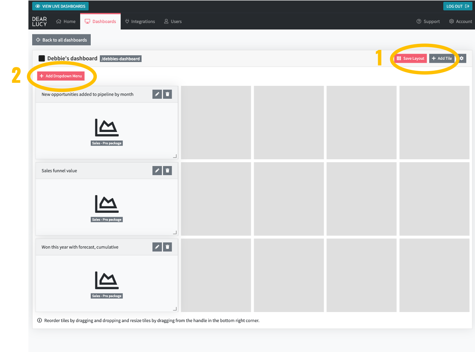Click the Home house icon in navigation
Viewport: 475px width, 352px height.
59,22
